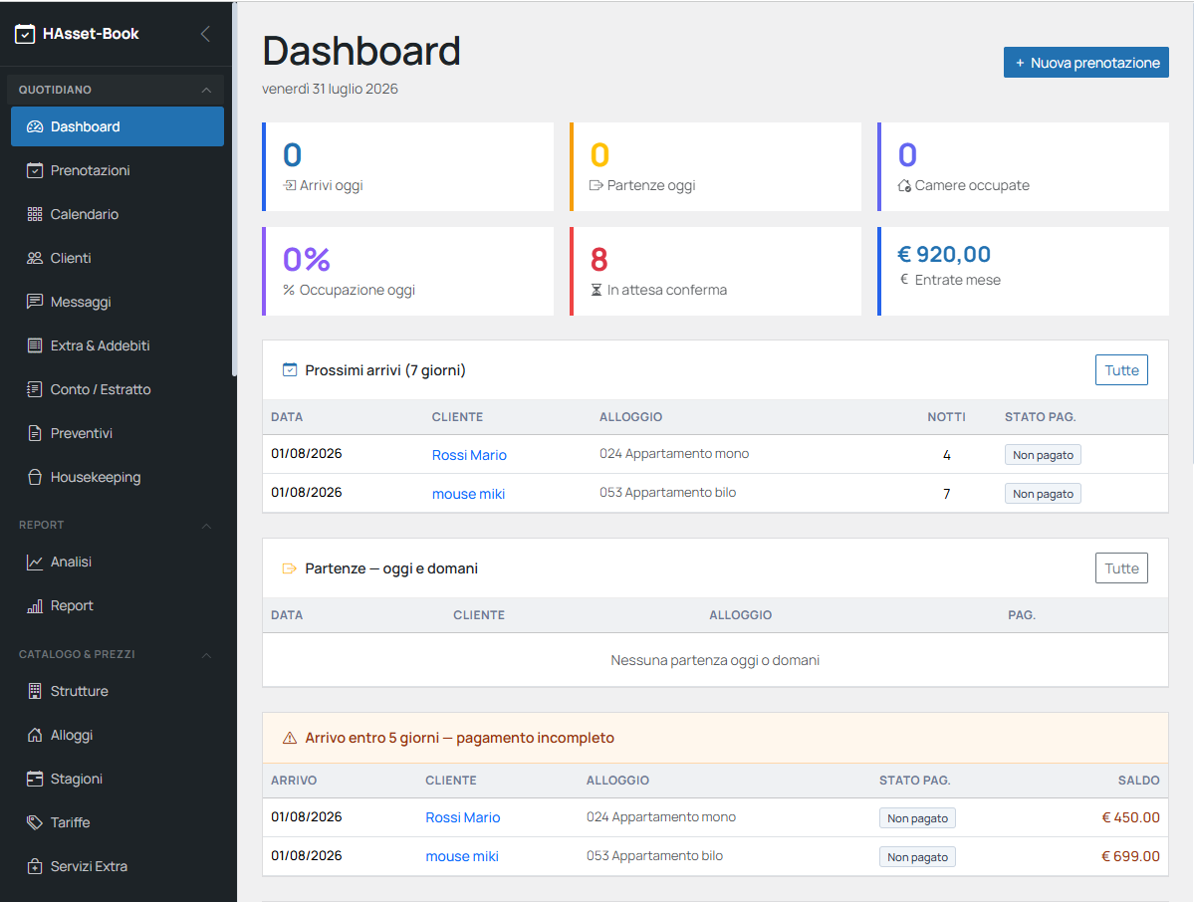Screen dimensions: 1194x902
Task: Click the Messaggi chat icon
Action: pyautogui.click(x=35, y=303)
